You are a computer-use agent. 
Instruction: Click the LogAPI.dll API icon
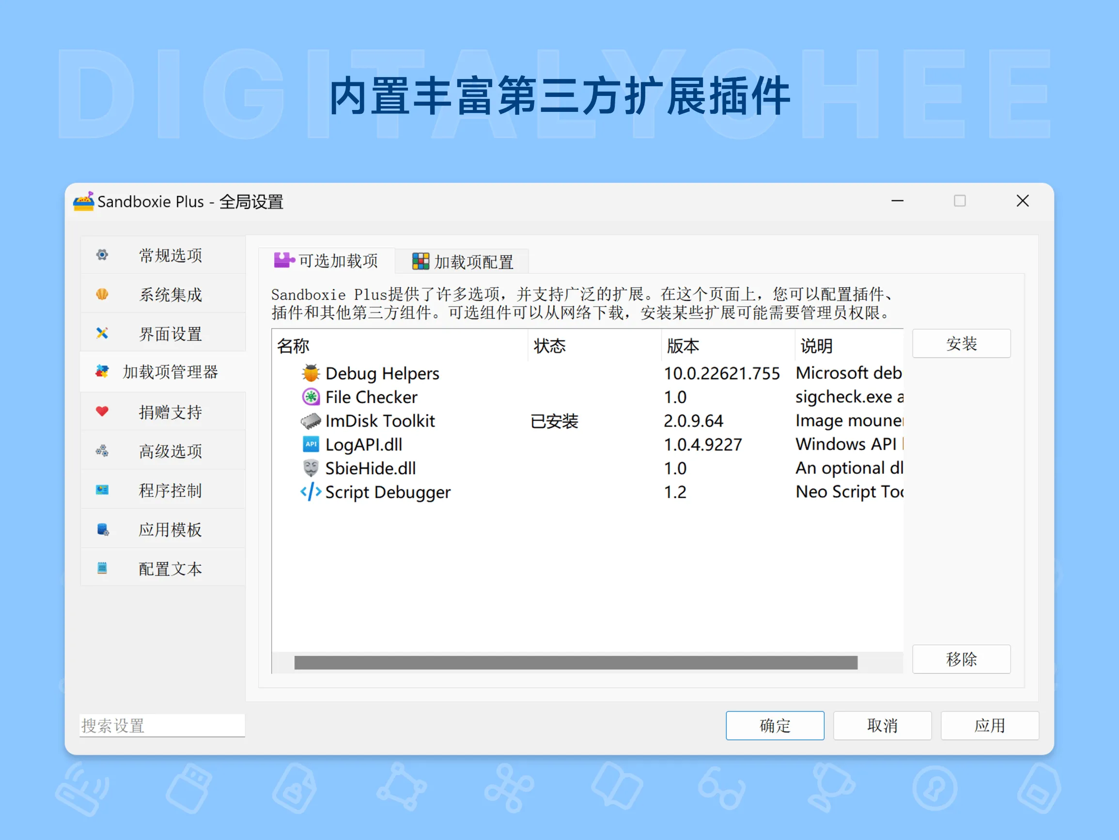click(x=311, y=444)
